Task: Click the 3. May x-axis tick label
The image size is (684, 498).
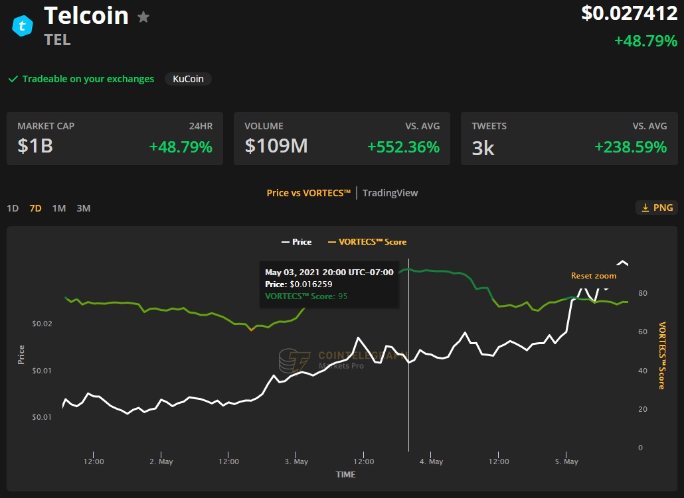Action: [296, 462]
